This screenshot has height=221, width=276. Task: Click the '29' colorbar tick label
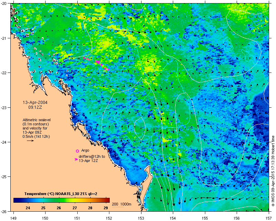(106, 208)
